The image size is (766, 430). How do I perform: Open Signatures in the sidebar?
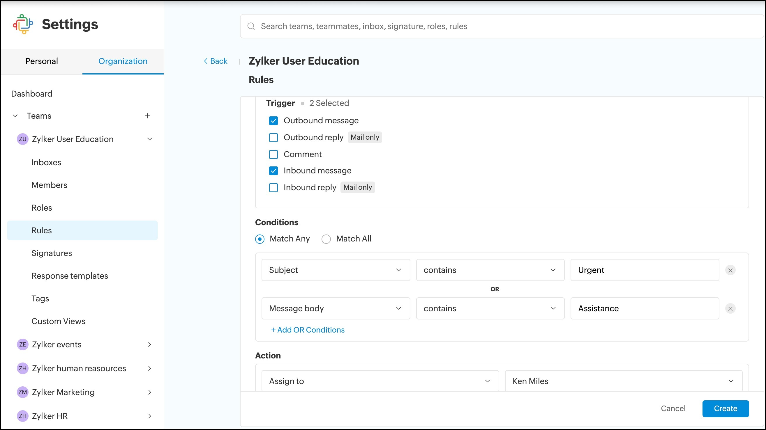(52, 253)
